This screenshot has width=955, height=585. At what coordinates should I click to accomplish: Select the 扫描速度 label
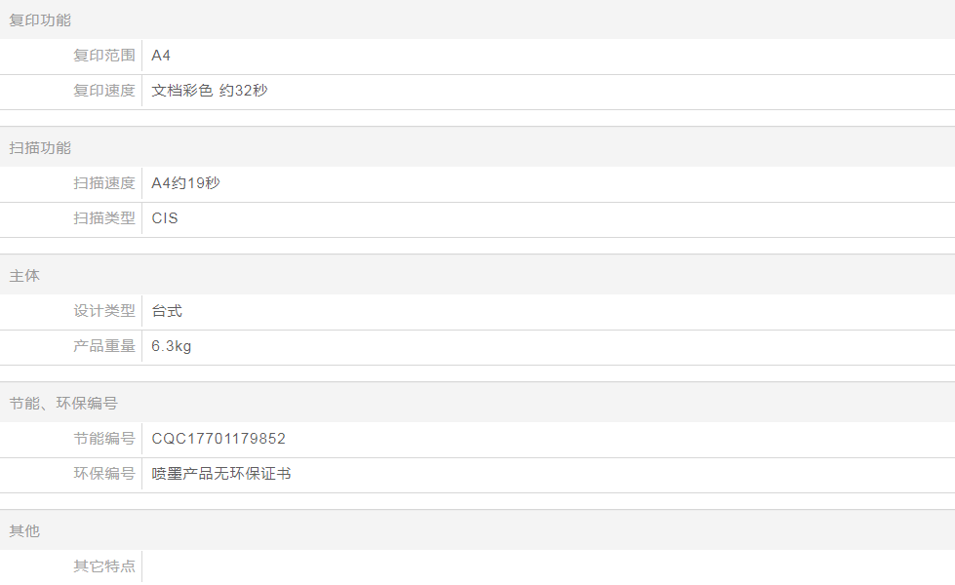point(104,183)
